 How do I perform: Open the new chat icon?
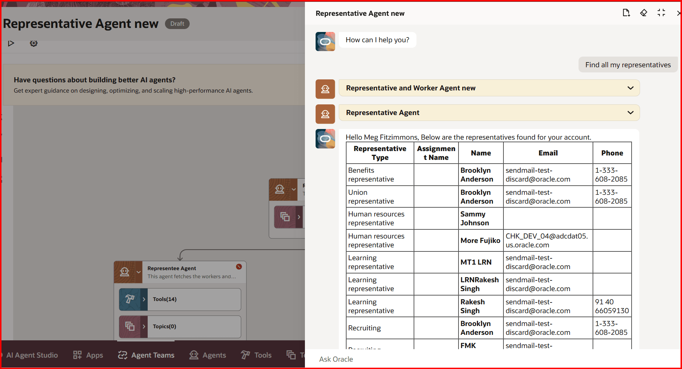click(626, 12)
